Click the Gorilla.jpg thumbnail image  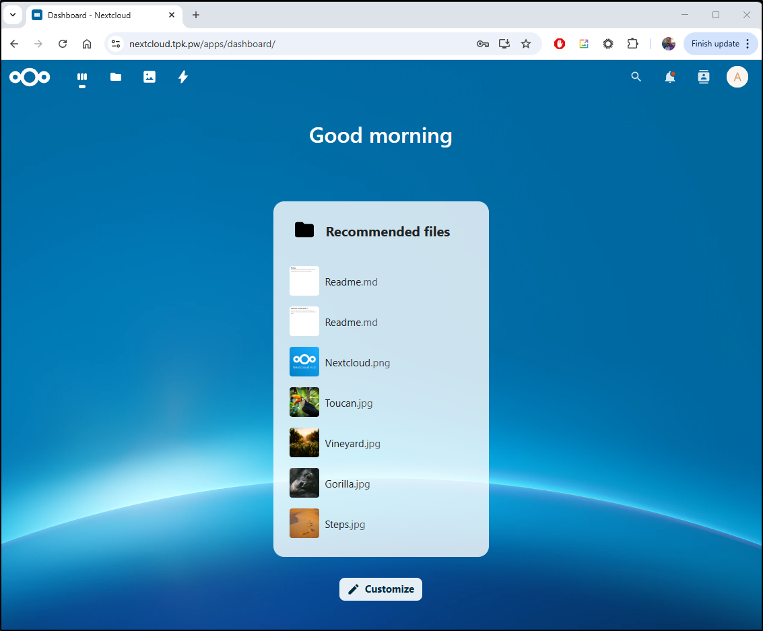(x=304, y=483)
